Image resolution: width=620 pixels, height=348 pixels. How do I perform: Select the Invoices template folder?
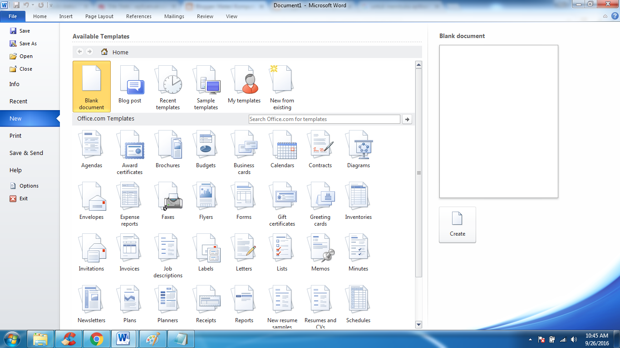pos(130,253)
